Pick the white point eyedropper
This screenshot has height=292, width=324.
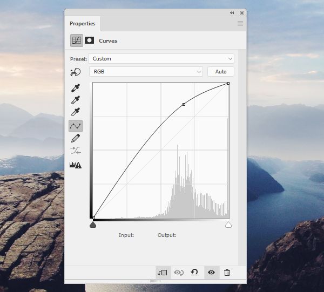tap(76, 112)
